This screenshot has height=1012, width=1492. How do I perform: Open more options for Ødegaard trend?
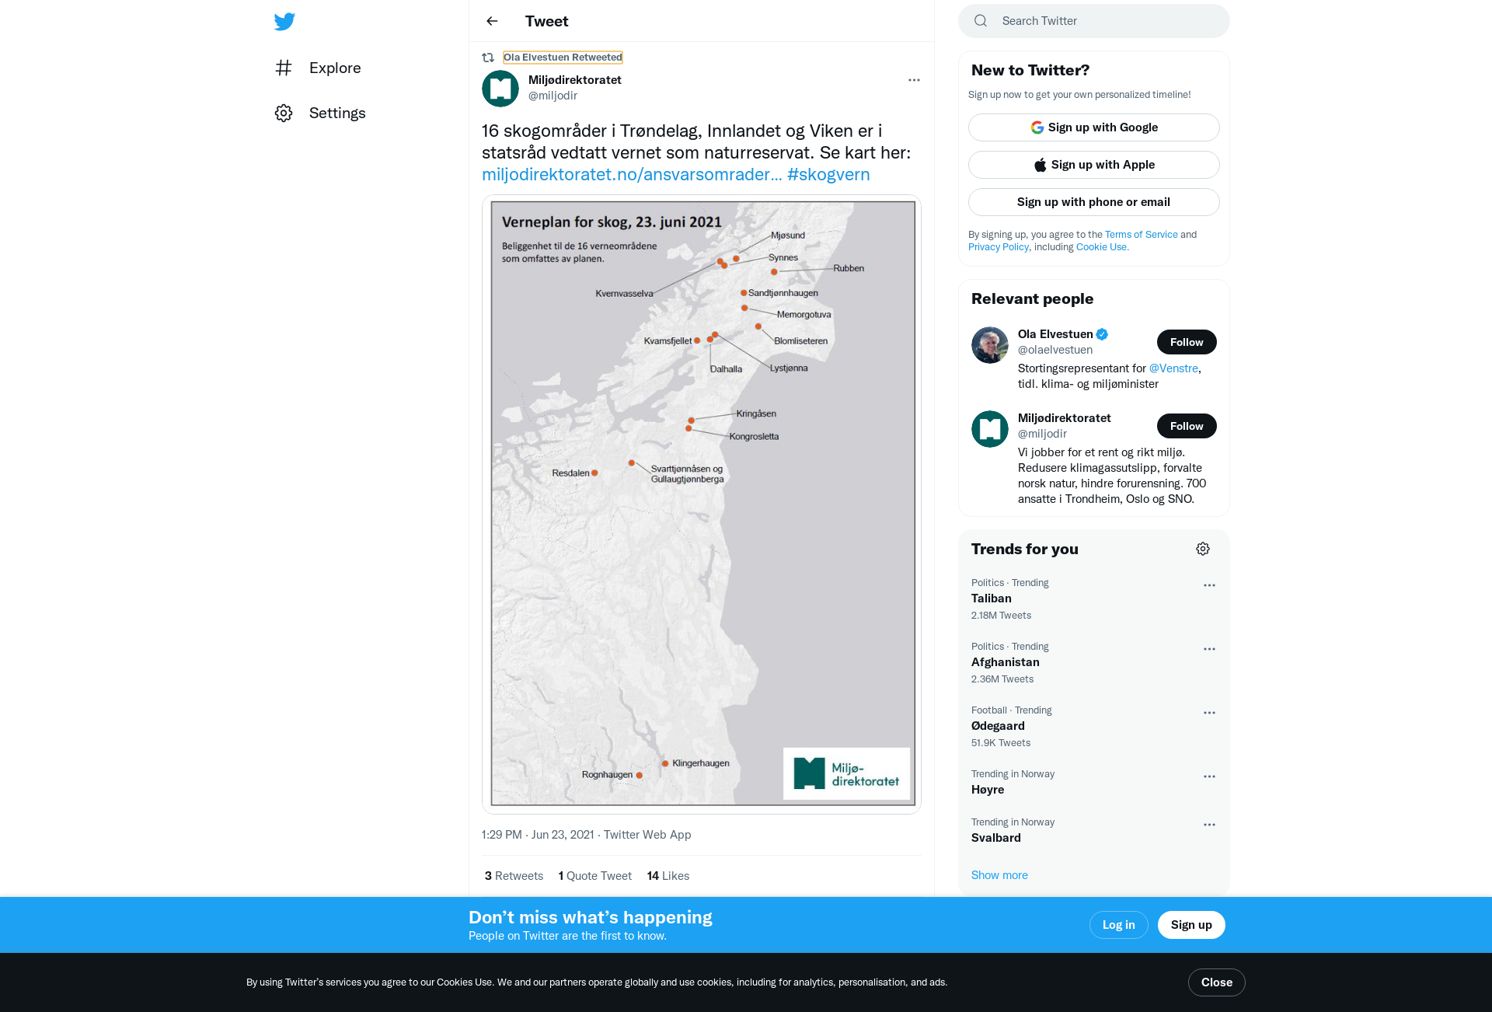(x=1209, y=713)
